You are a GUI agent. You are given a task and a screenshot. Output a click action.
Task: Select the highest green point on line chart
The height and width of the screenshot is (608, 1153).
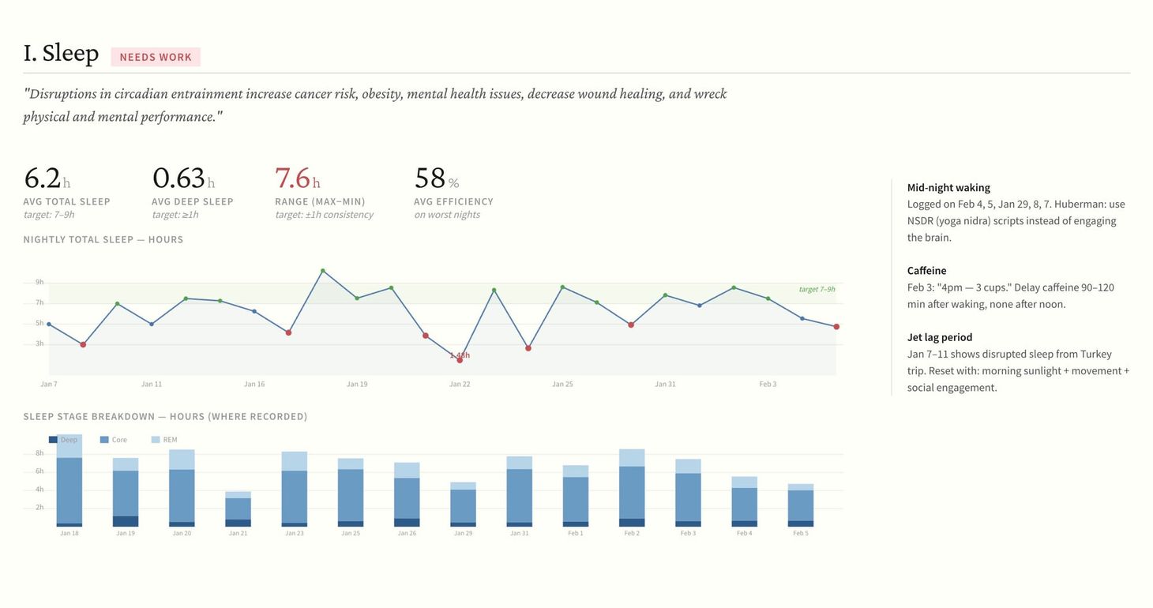[323, 271]
